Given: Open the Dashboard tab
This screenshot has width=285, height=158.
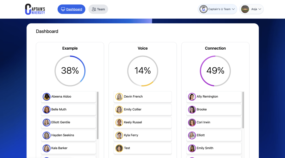Looking at the screenshot, I should click(x=71, y=9).
